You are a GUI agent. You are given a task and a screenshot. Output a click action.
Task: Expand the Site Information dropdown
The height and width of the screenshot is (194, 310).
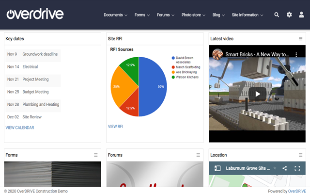click(247, 15)
